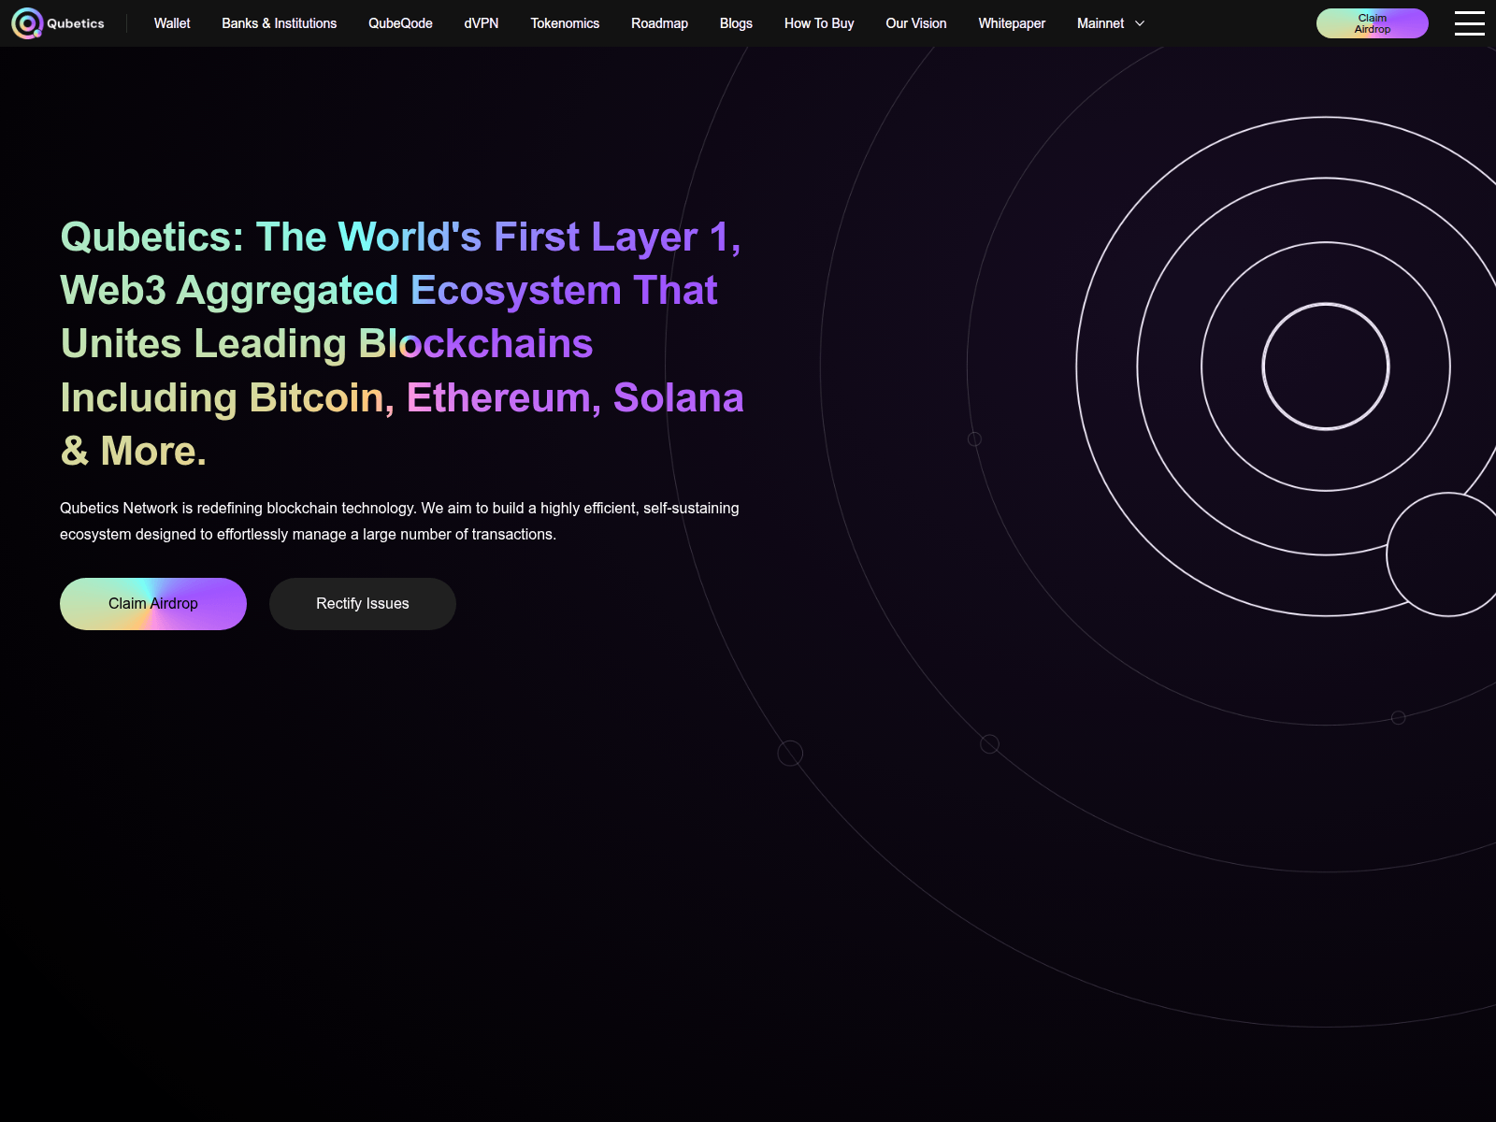Navigate to Tokenomics
Viewport: 1496px width, 1122px height.
[565, 23]
